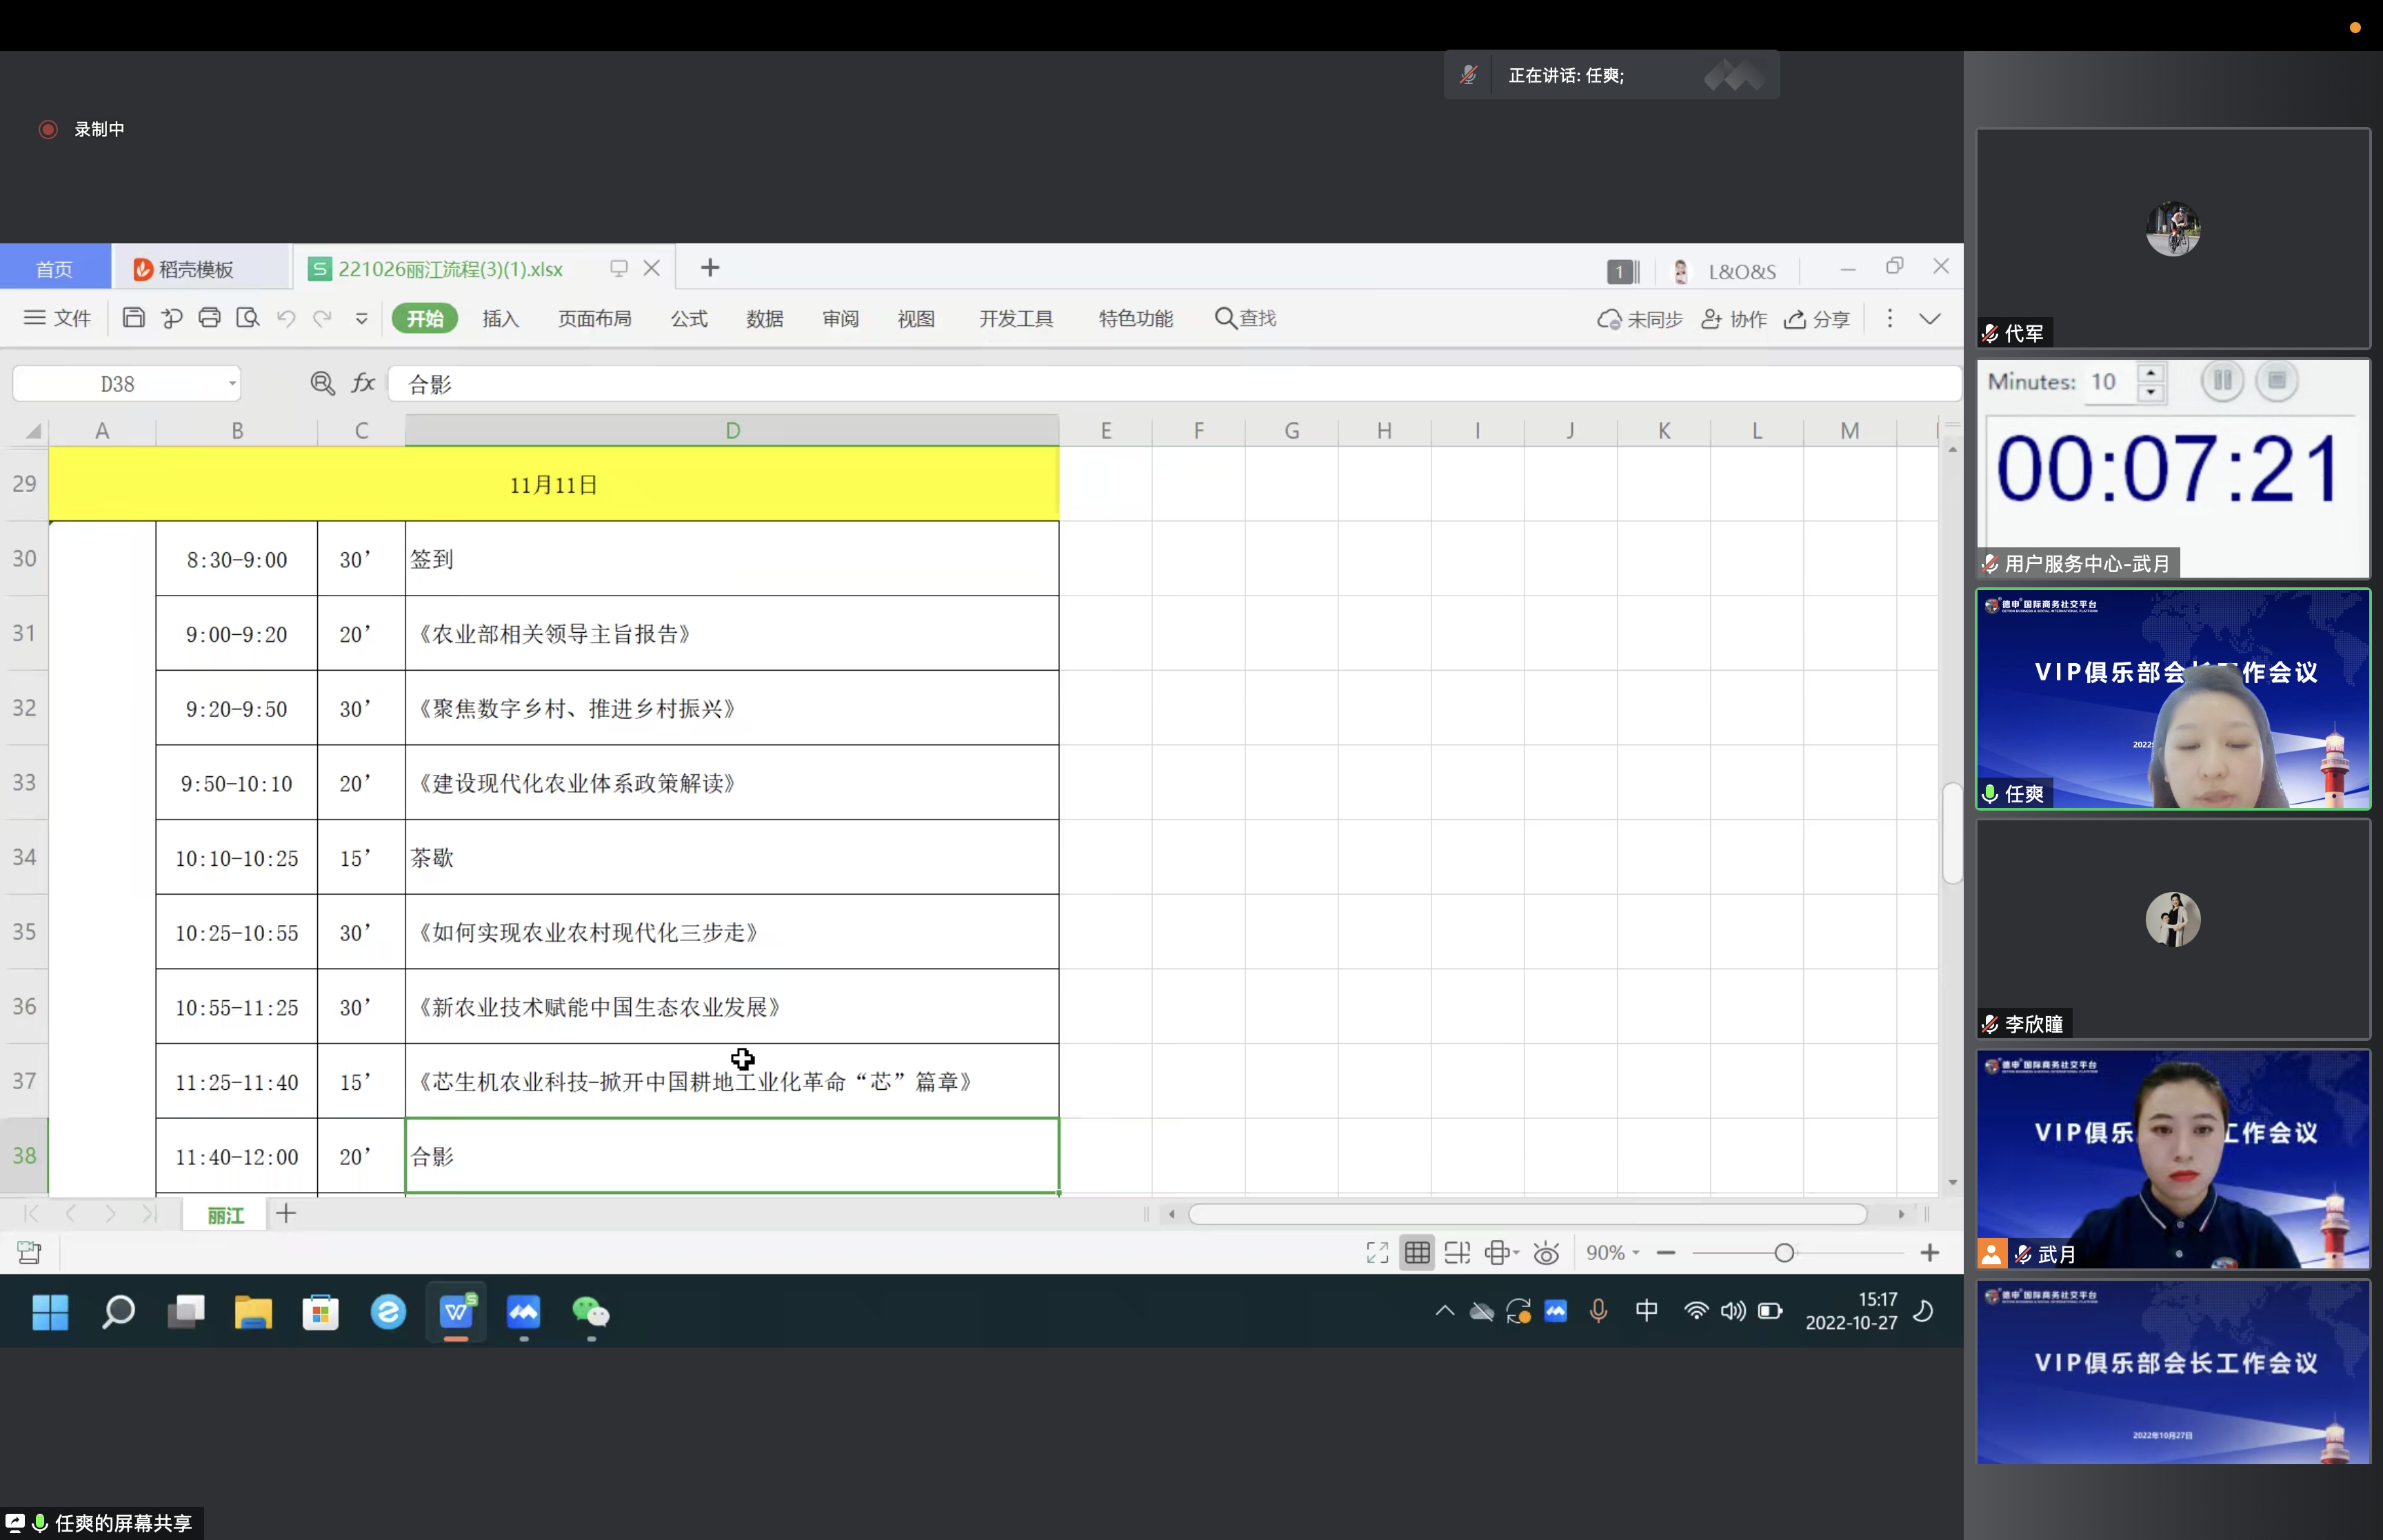This screenshot has width=2383, height=1540.
Task: Click the 查找 search button
Action: click(x=1246, y=318)
